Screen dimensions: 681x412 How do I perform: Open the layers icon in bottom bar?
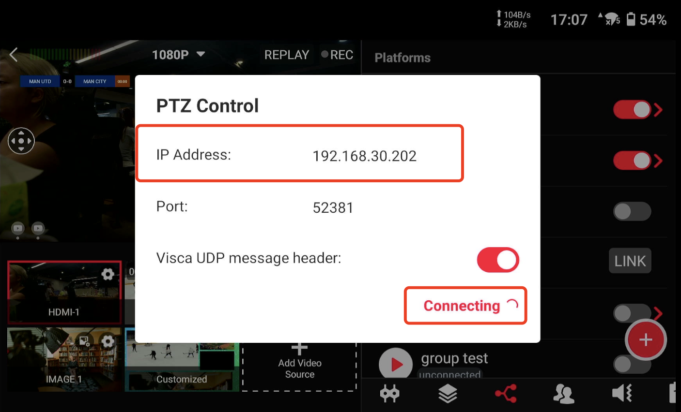tap(448, 394)
